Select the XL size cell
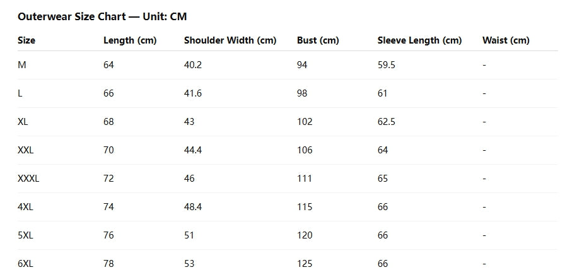Viewport: 565px width, 277px height. click(23, 122)
